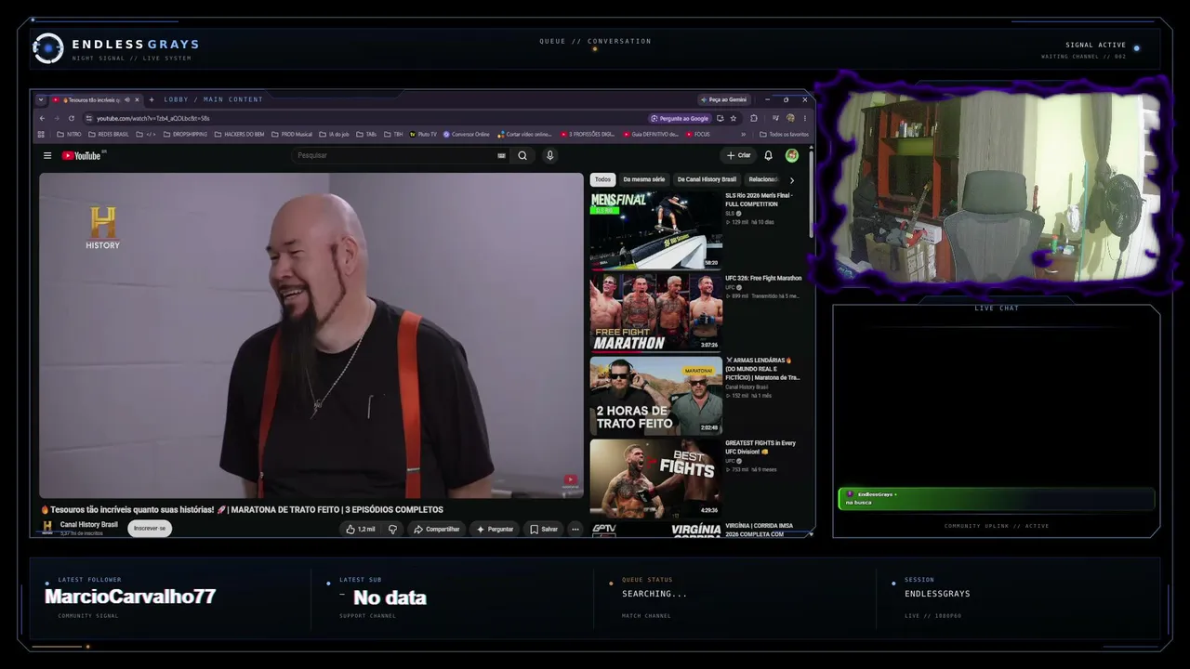The image size is (1190, 669).
Task: Bookmark this page with the star icon
Action: point(734,118)
